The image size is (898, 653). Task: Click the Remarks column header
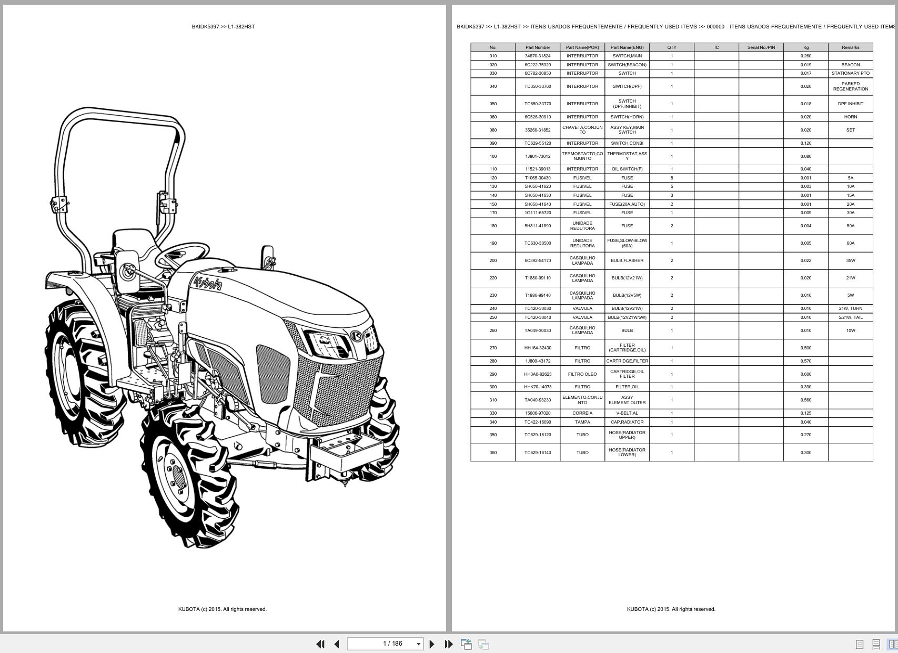coord(851,47)
